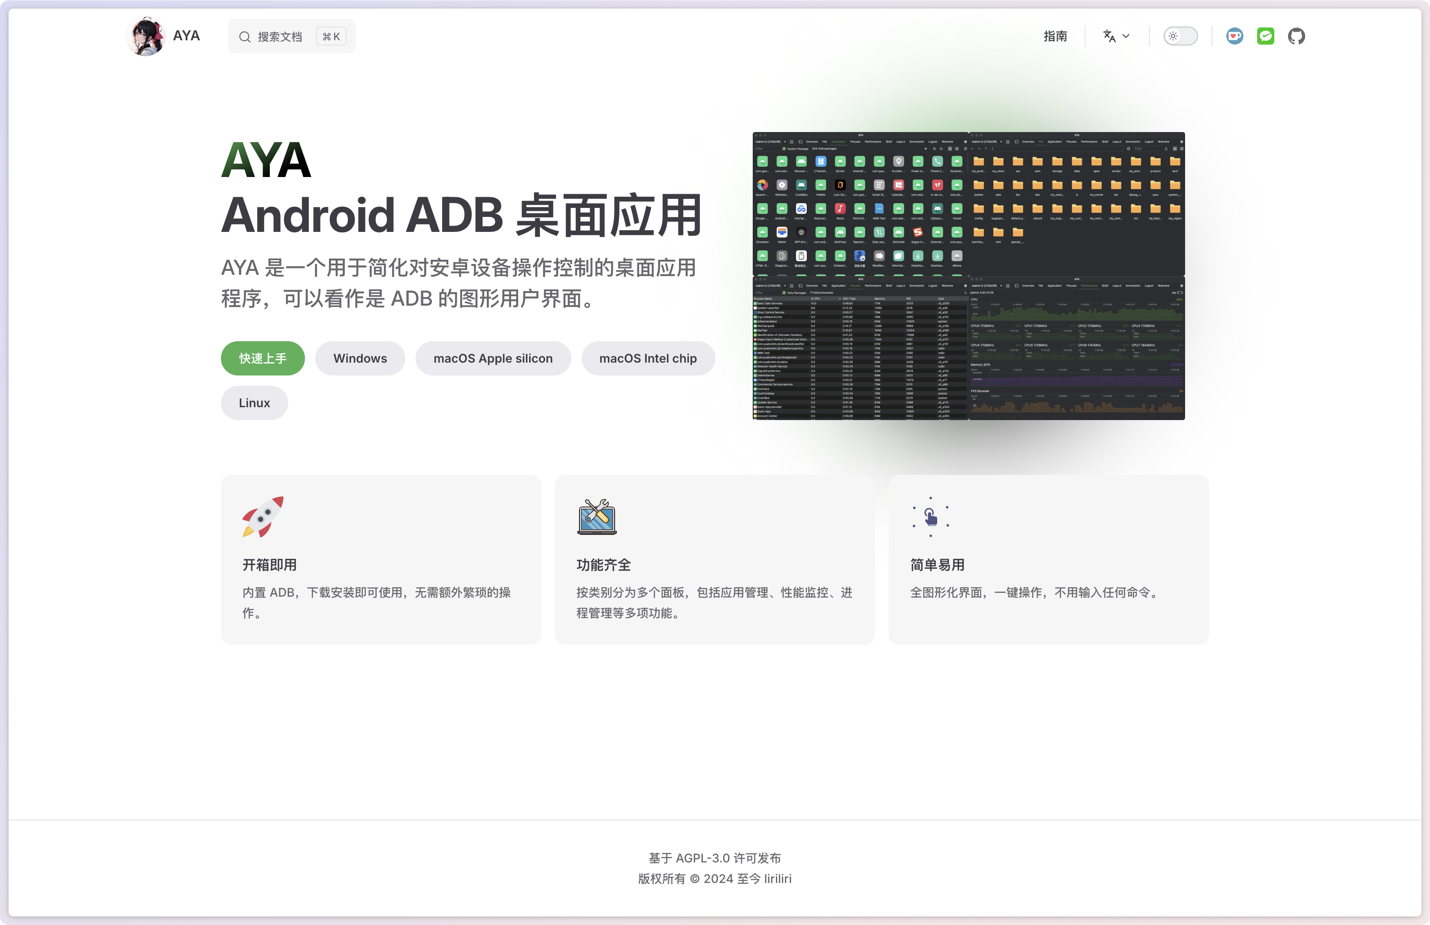Open the GitHub repository icon

click(1296, 36)
